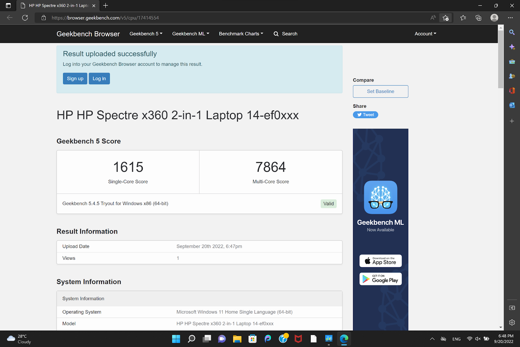Expand the Account dropdown menu

click(x=425, y=34)
